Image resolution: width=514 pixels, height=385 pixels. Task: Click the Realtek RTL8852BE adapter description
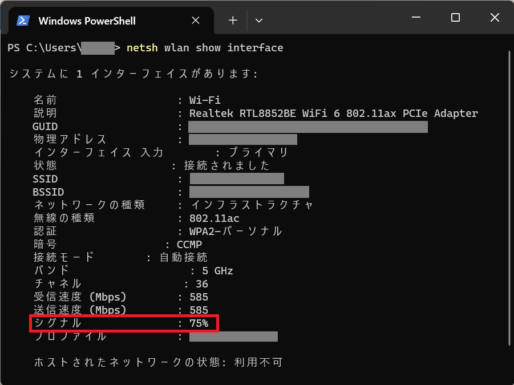pyautogui.click(x=333, y=114)
